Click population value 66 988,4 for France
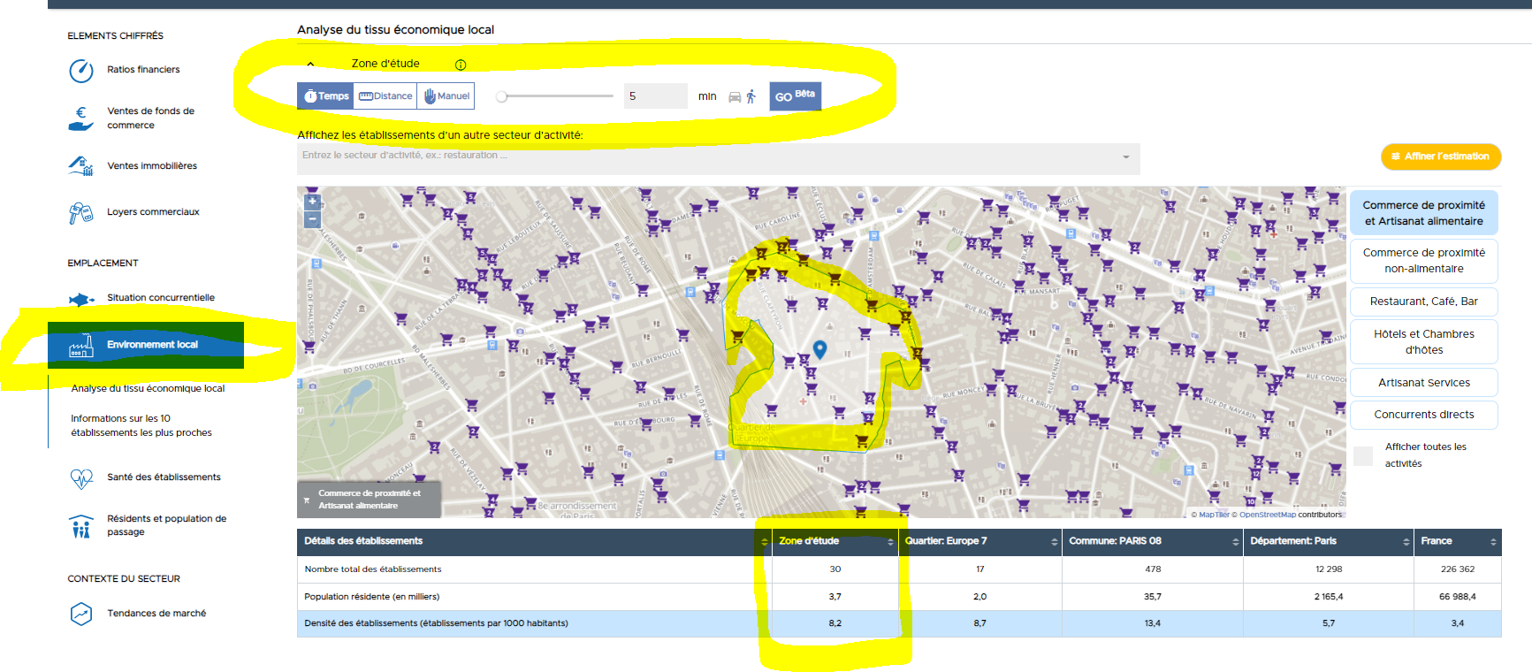Image resolution: width=1532 pixels, height=672 pixels. pyautogui.click(x=1458, y=597)
